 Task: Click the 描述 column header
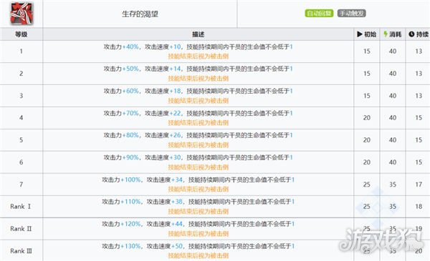click(198, 34)
